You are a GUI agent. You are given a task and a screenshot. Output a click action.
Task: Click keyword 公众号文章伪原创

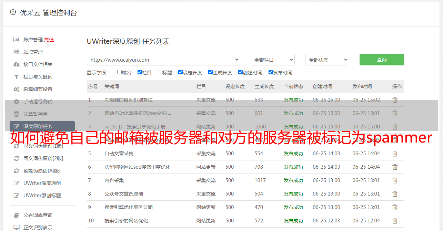124,194
